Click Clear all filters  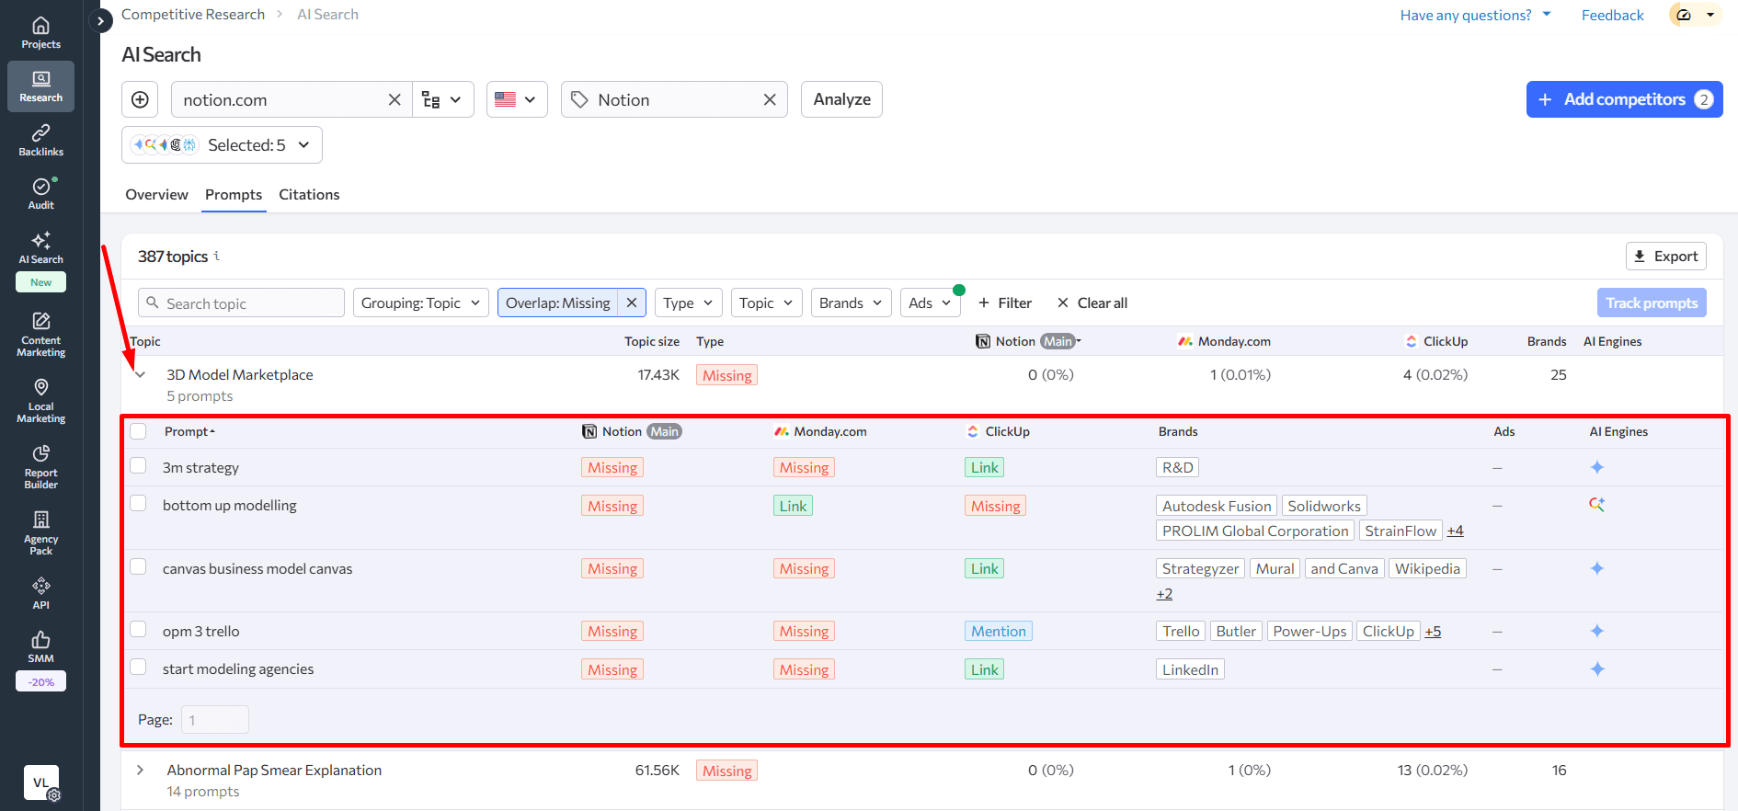[x=1092, y=303]
